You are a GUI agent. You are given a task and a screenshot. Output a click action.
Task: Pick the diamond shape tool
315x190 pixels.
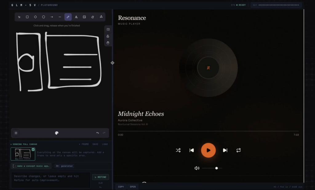point(35,17)
